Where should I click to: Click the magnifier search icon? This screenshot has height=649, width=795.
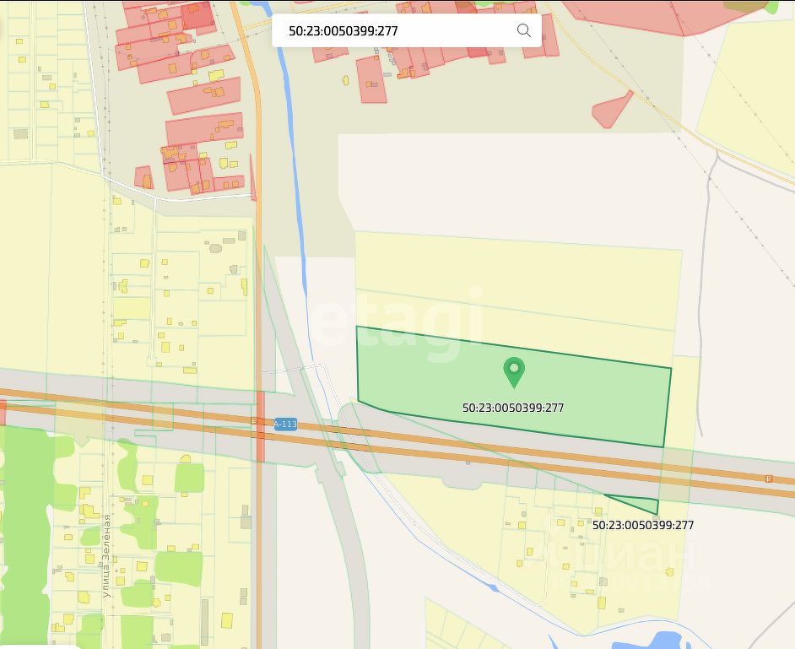point(524,30)
